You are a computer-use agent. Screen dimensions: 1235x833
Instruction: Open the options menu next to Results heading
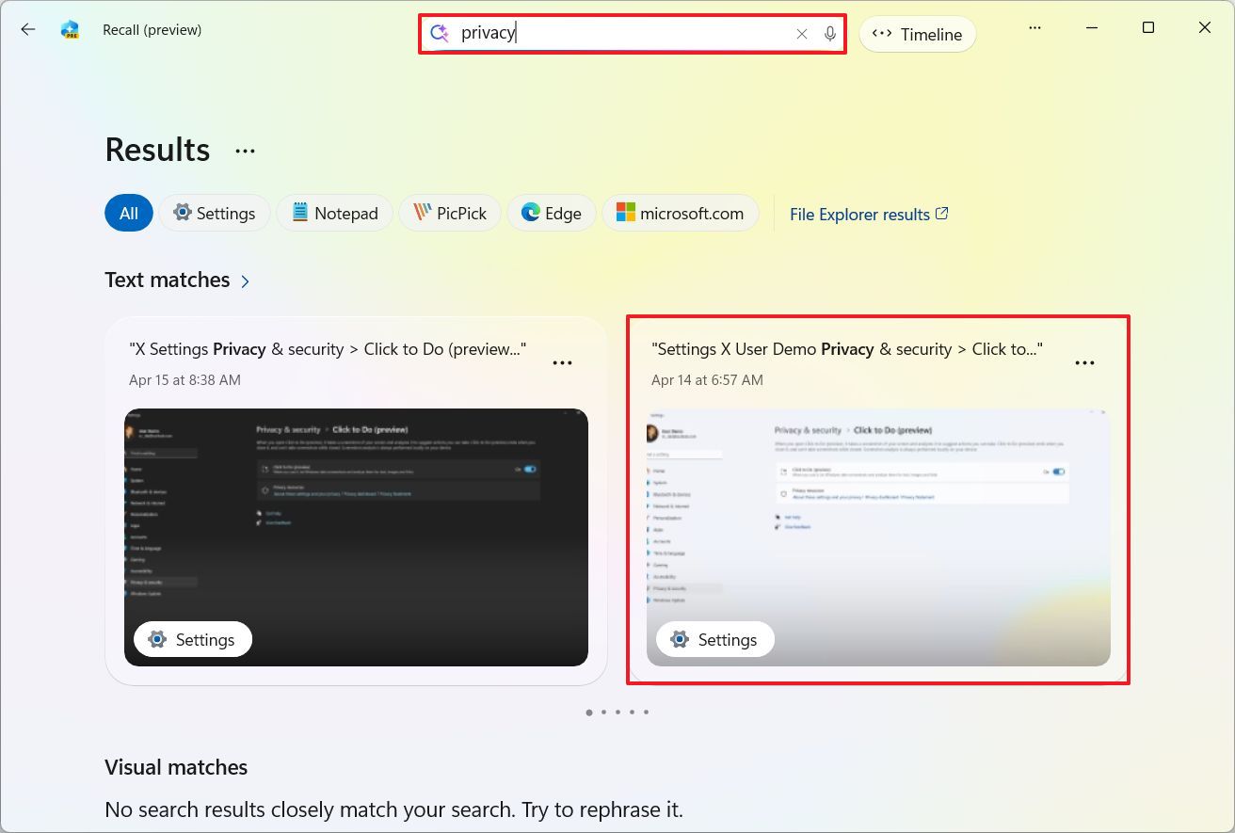click(x=244, y=149)
